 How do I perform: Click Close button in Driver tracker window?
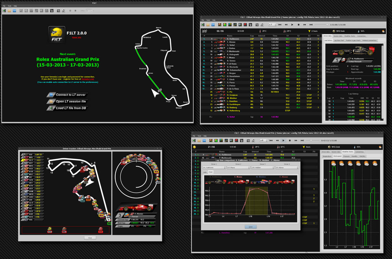tap(90, 238)
